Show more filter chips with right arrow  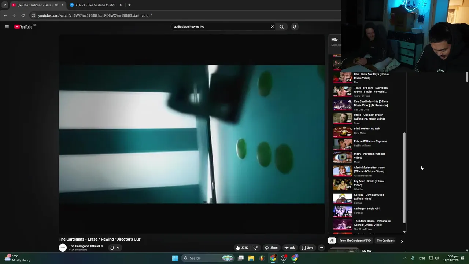(x=402, y=241)
